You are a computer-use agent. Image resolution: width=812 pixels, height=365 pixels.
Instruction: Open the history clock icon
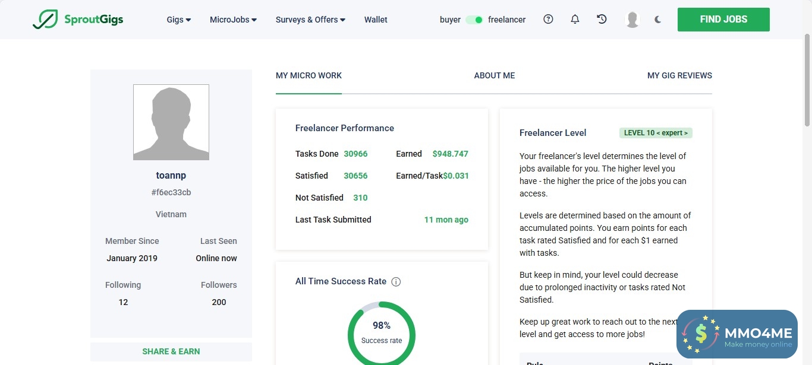coord(602,20)
